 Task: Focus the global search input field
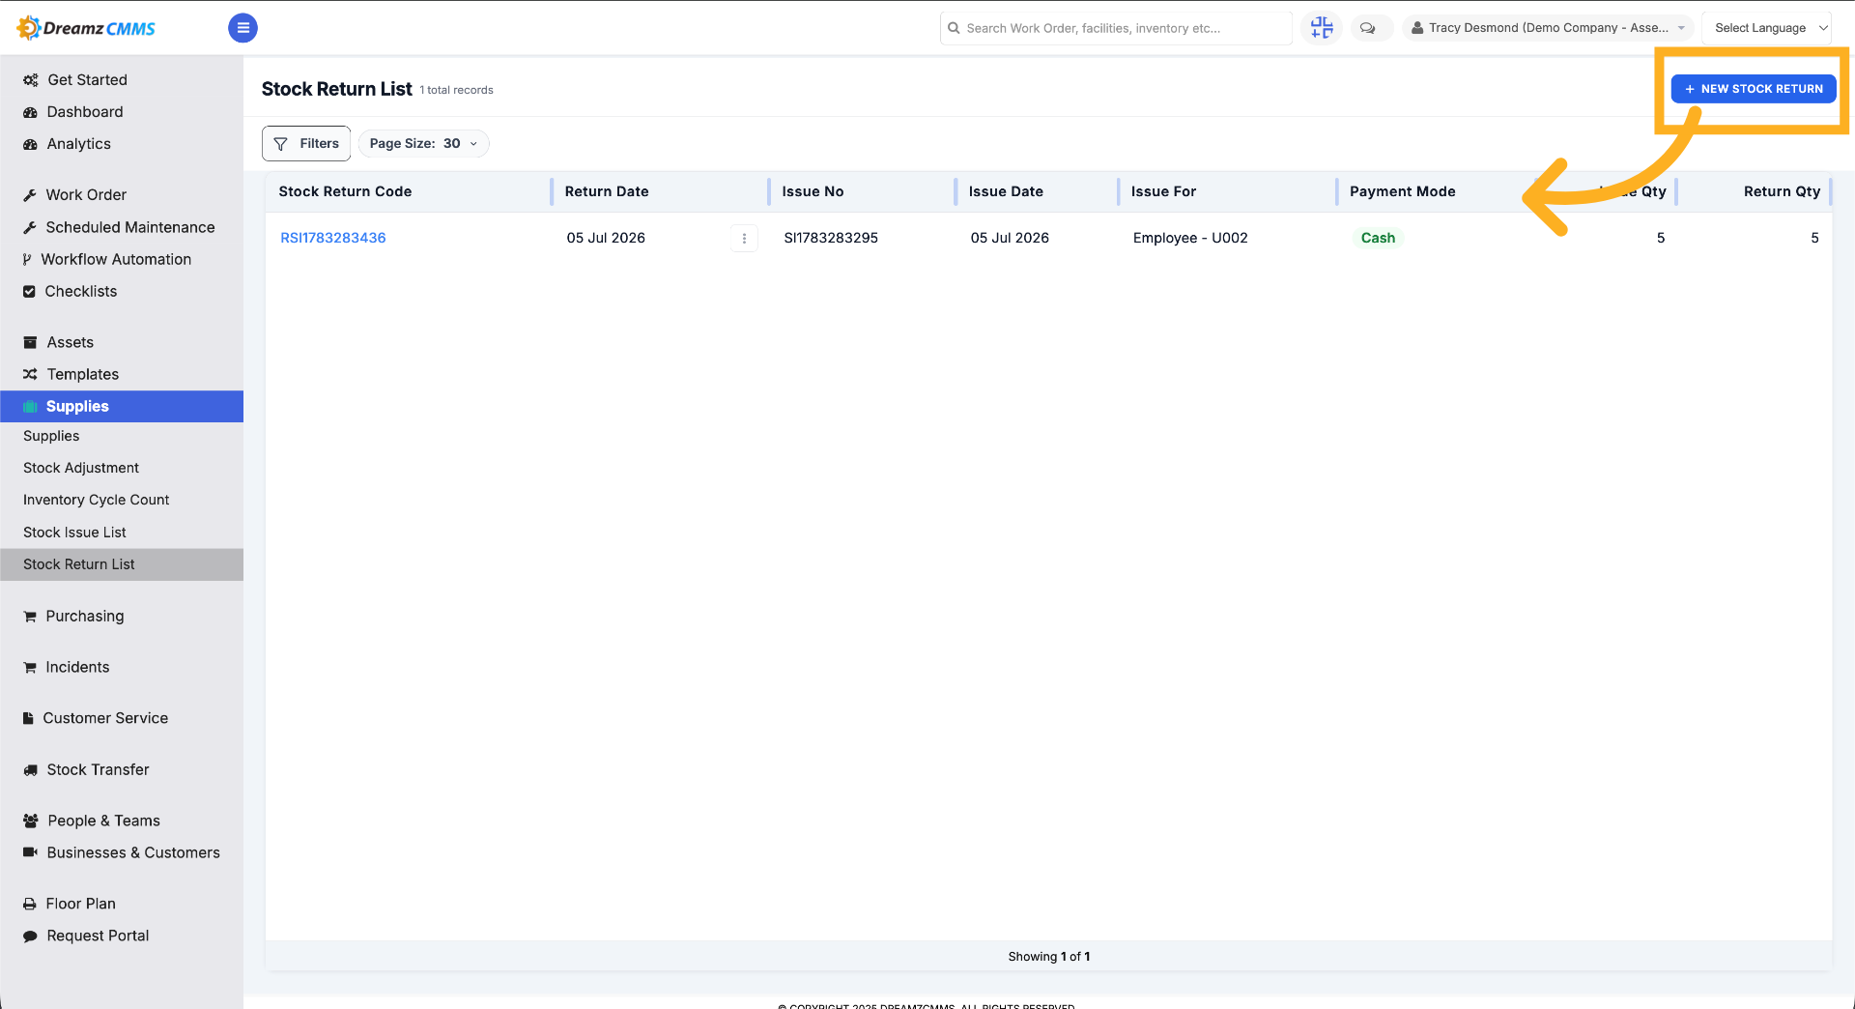click(x=1116, y=28)
